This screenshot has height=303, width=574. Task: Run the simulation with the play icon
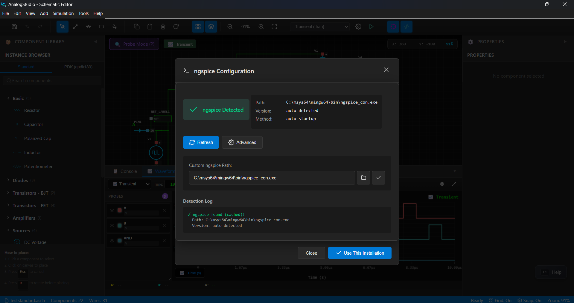coord(371,27)
